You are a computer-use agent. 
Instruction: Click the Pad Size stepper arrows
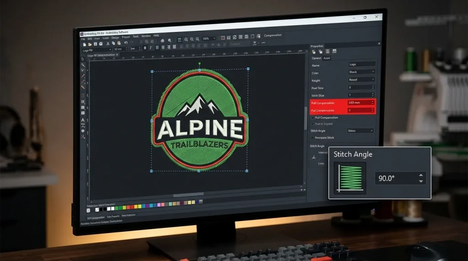373,87
